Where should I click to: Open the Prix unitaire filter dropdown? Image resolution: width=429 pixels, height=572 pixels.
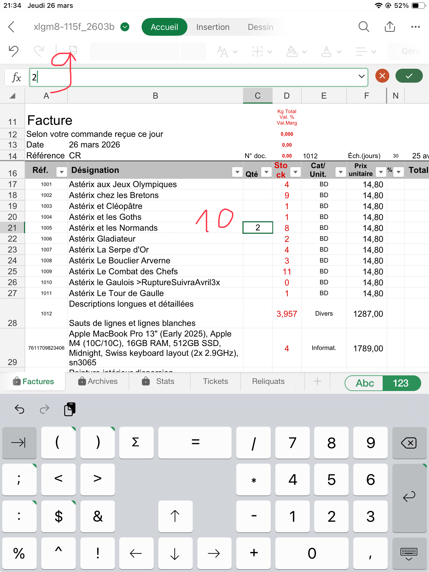coord(381,172)
